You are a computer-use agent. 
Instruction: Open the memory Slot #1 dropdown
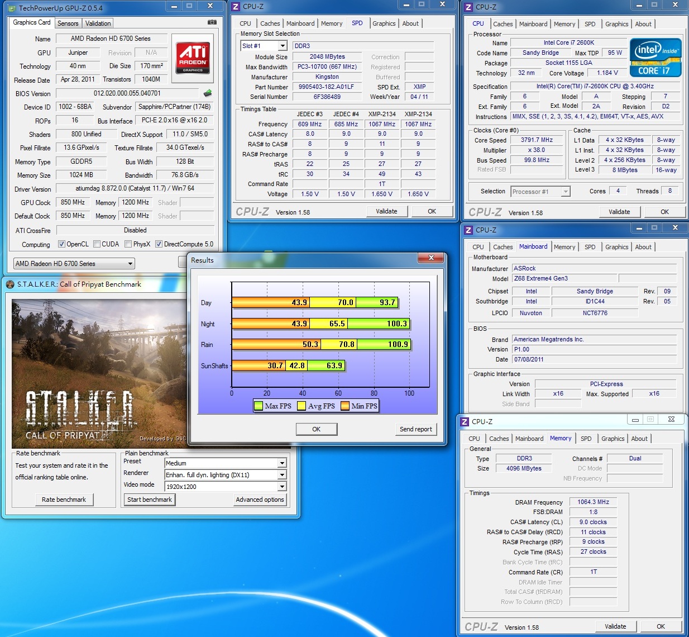pos(264,46)
